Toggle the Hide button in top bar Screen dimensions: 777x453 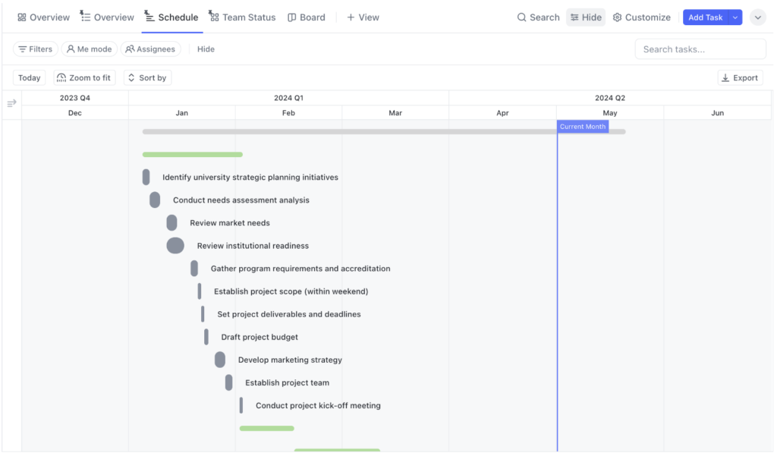click(x=586, y=17)
